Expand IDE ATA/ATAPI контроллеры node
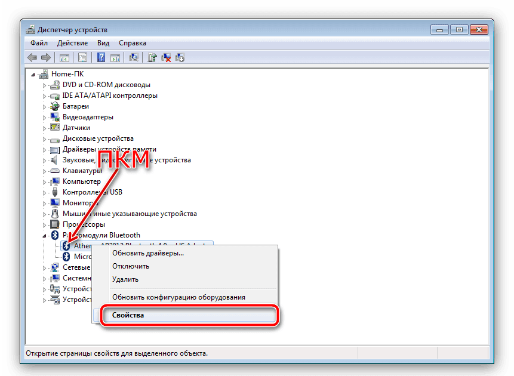This screenshot has width=514, height=376. tap(44, 96)
